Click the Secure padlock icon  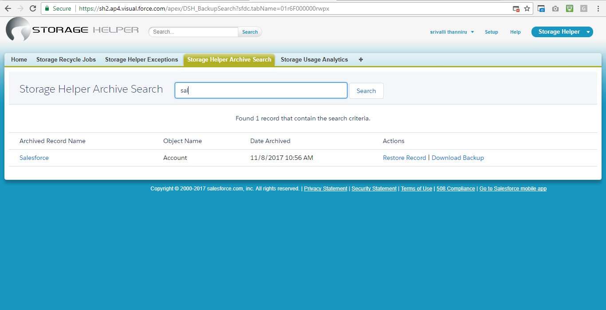(47, 8)
